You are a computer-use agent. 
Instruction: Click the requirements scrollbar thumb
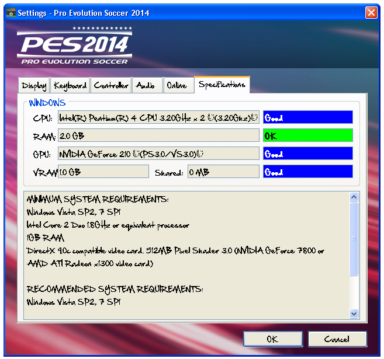[354, 239]
